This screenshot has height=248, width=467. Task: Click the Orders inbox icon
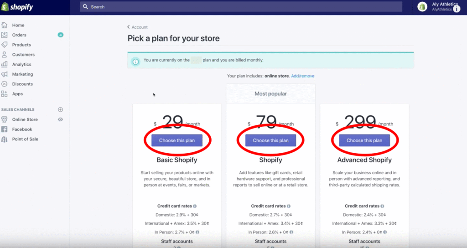pyautogui.click(x=4, y=35)
